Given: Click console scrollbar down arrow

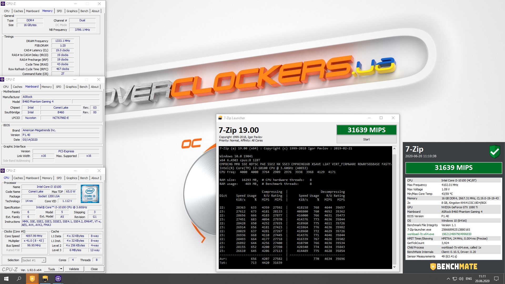Looking at the screenshot, I should click(394, 267).
